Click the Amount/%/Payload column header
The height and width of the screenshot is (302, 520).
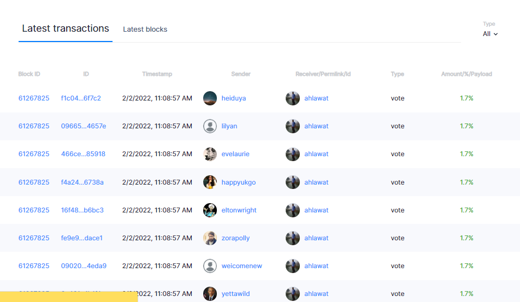466,74
